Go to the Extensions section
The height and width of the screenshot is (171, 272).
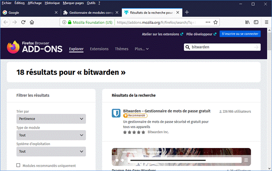click(99, 49)
